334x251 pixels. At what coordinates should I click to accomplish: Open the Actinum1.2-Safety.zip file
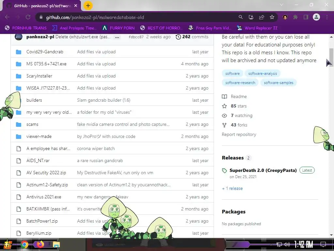coord(47,185)
